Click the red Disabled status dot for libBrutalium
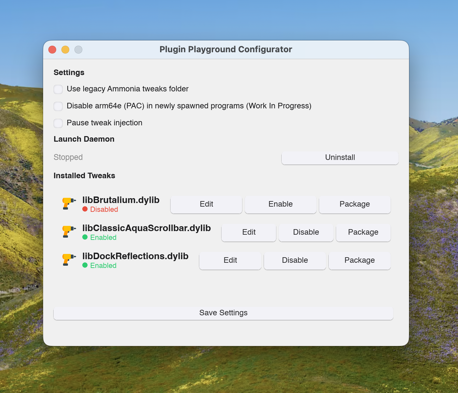 click(x=85, y=209)
